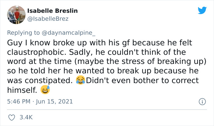This screenshot has height=126, width=214.
Task: Click the Jun 15, 2021 date
Action: click(54, 101)
